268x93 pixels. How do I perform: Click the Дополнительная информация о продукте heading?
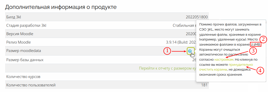tap(61, 7)
